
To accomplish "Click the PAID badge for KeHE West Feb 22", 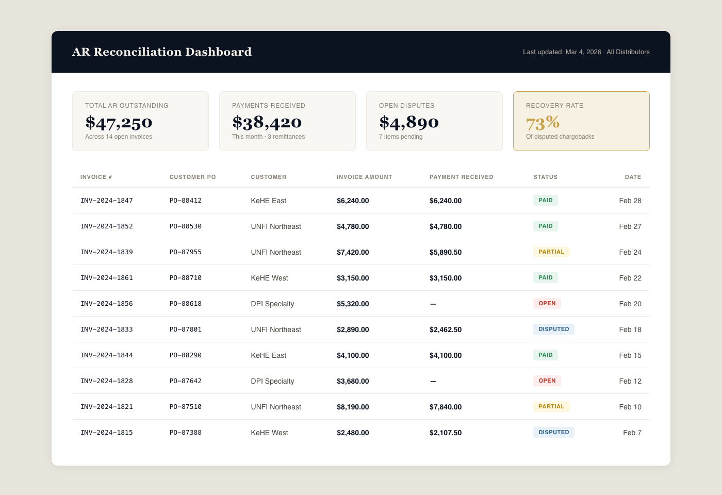I will coord(545,277).
